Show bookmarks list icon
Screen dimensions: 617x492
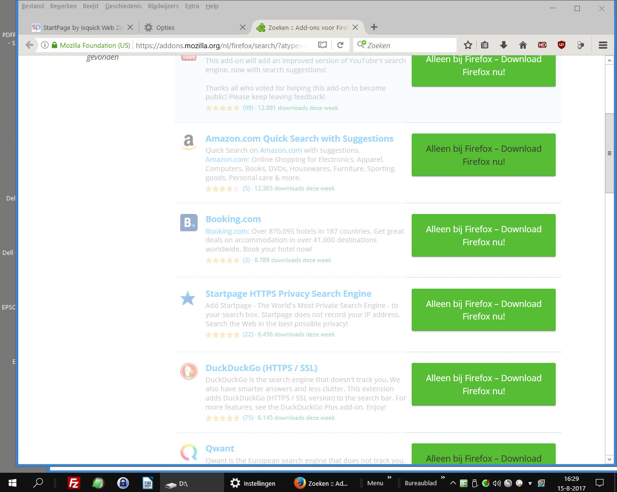click(x=485, y=45)
